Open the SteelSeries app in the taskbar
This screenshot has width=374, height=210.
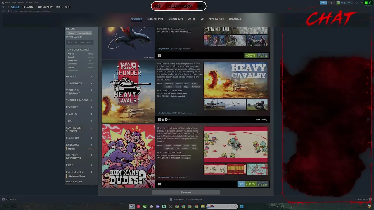coord(151,206)
